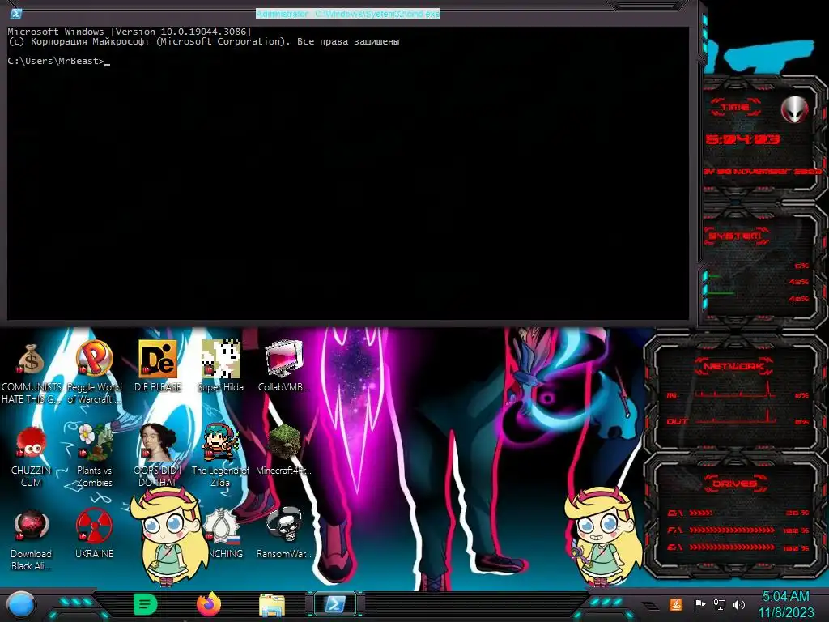Select the November date line in the gadget
This screenshot has height=622, width=829.
point(762,172)
